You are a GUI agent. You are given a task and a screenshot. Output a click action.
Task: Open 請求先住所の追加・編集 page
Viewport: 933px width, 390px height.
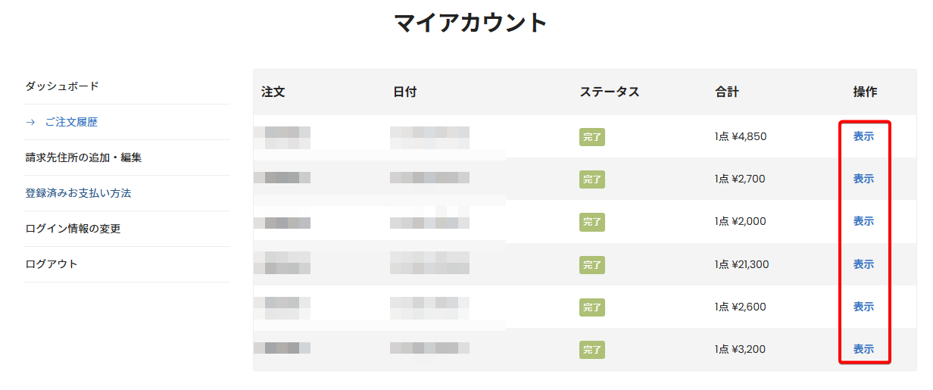point(83,158)
